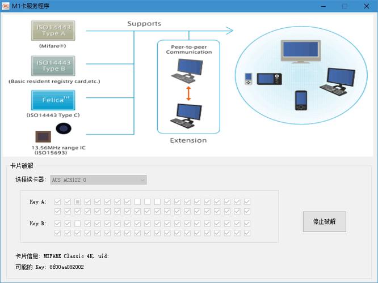The height and width of the screenshot is (283, 378).
Task: Click the square brown chip icon
Action: coord(43,136)
